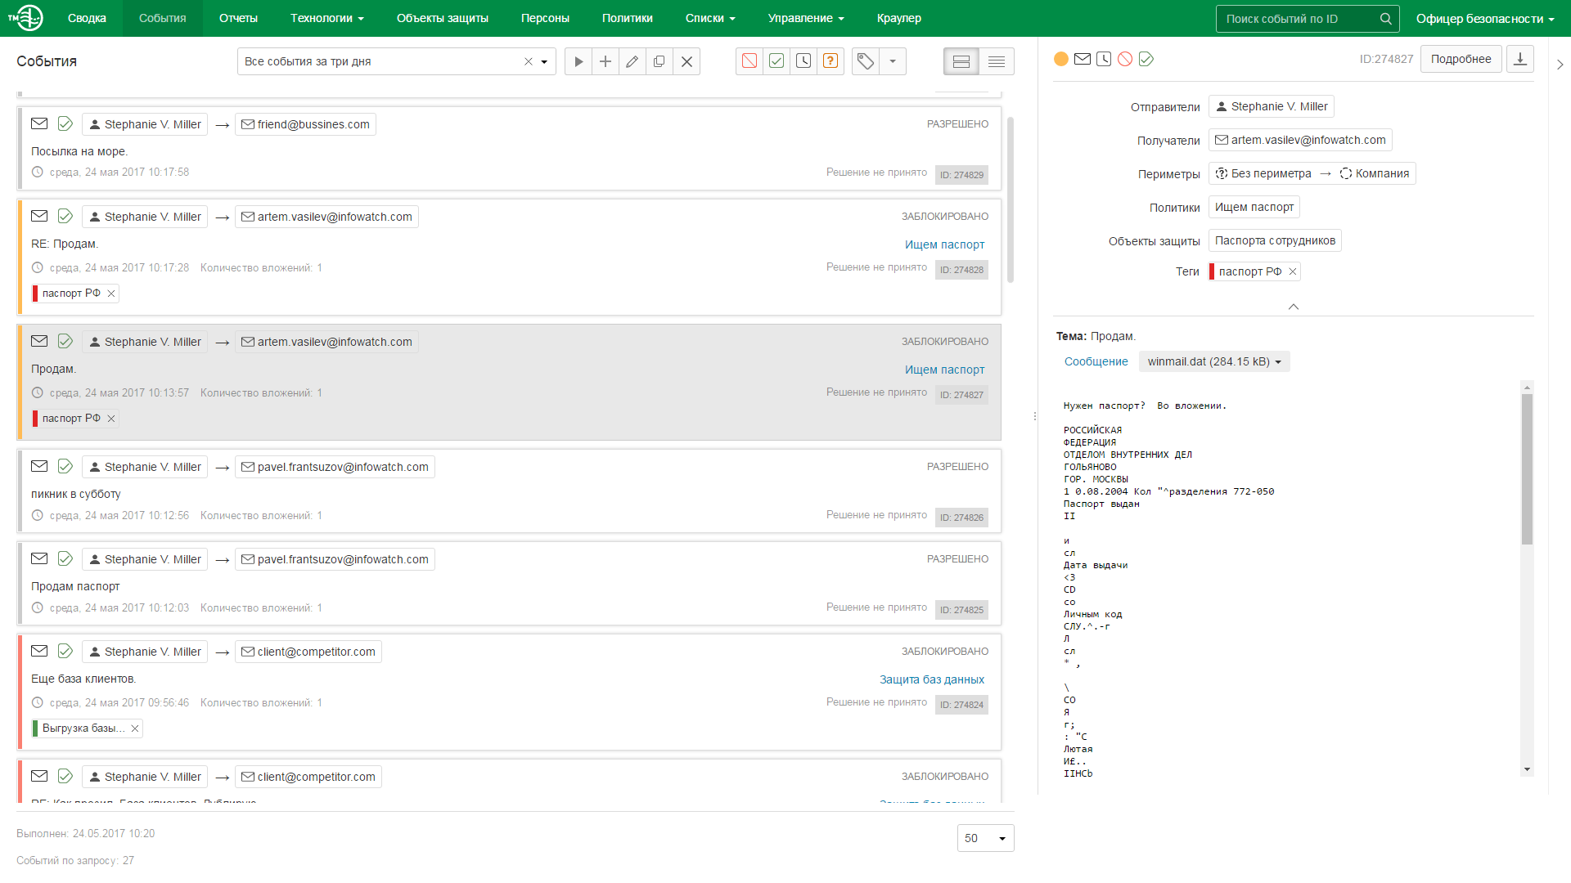Click the red violation decision icon in toolbar
Screen dimensions: 1571x883
pos(749,61)
